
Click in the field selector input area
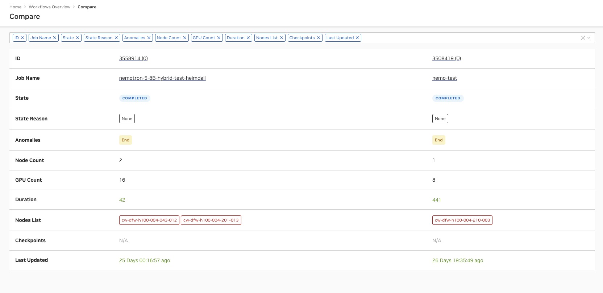467,38
